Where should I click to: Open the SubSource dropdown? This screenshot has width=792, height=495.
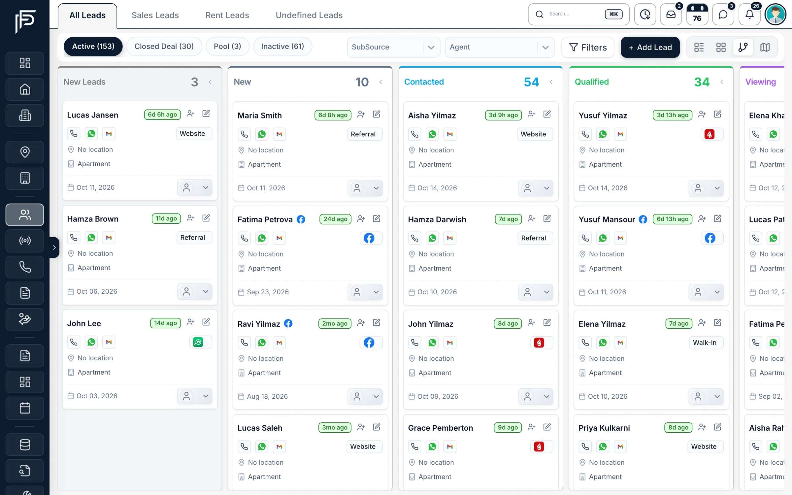[x=393, y=47]
